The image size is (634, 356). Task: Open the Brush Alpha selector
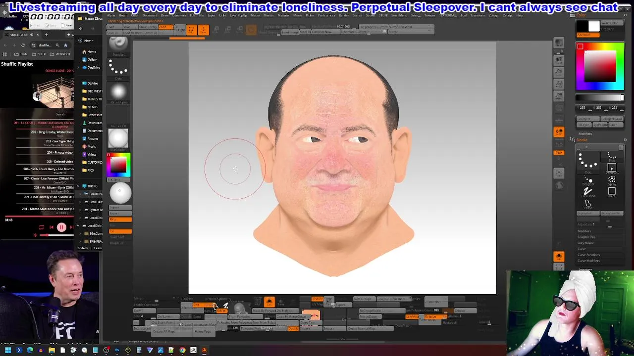(x=118, y=92)
